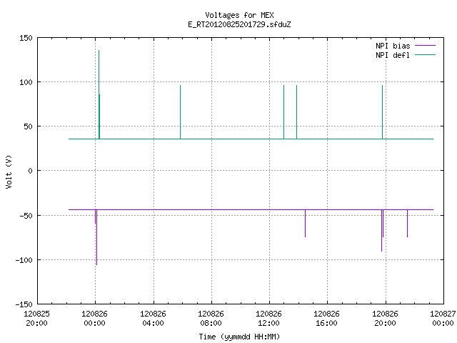This screenshot has height=343, width=457.
Task: Click the deepest purple bias spike near -105 V
Action: coord(97,237)
